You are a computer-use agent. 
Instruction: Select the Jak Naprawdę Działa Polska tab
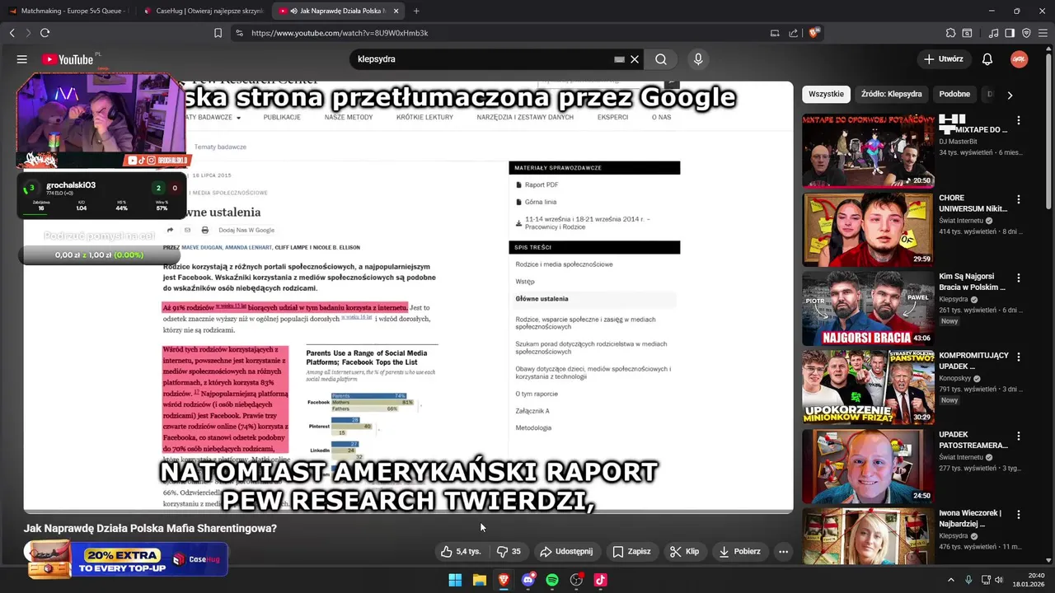click(338, 11)
